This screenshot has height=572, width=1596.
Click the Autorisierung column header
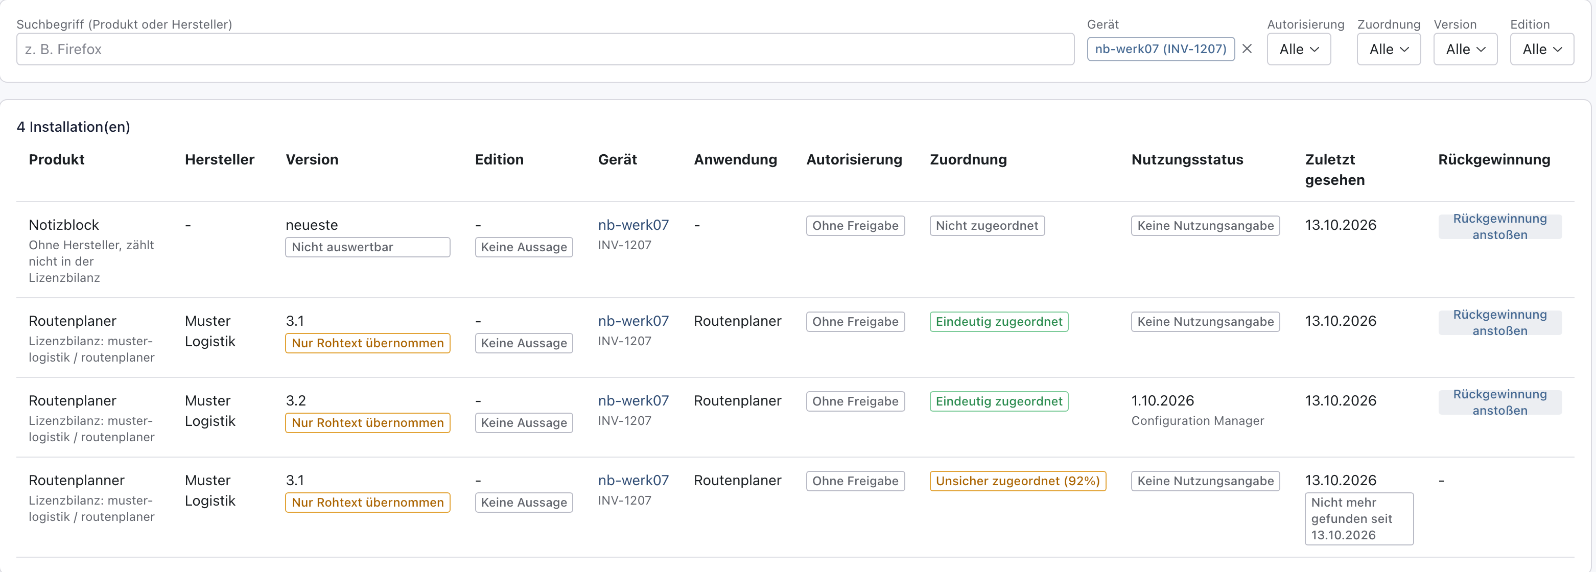click(854, 159)
